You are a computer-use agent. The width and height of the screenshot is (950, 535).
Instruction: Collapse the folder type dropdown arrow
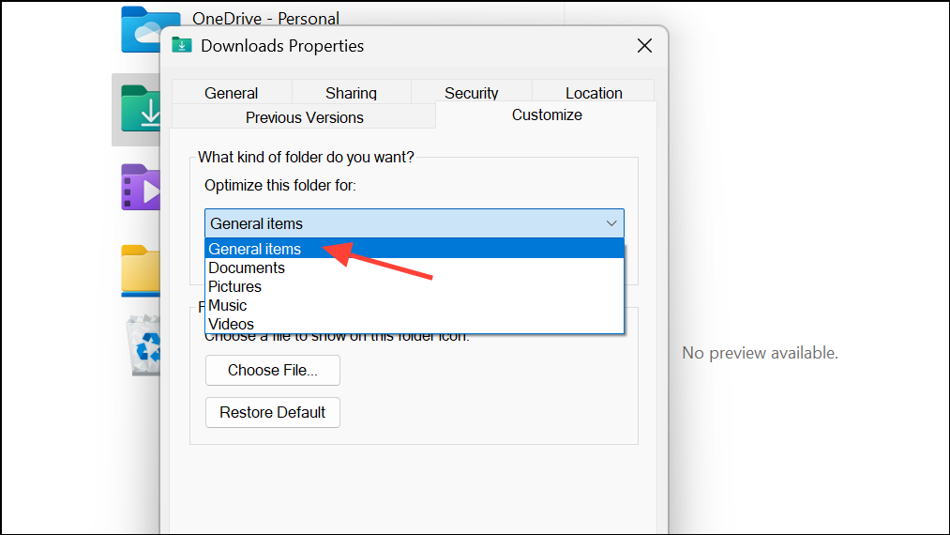tap(611, 223)
